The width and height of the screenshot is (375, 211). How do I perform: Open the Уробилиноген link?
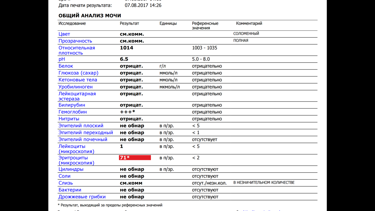click(x=76, y=87)
